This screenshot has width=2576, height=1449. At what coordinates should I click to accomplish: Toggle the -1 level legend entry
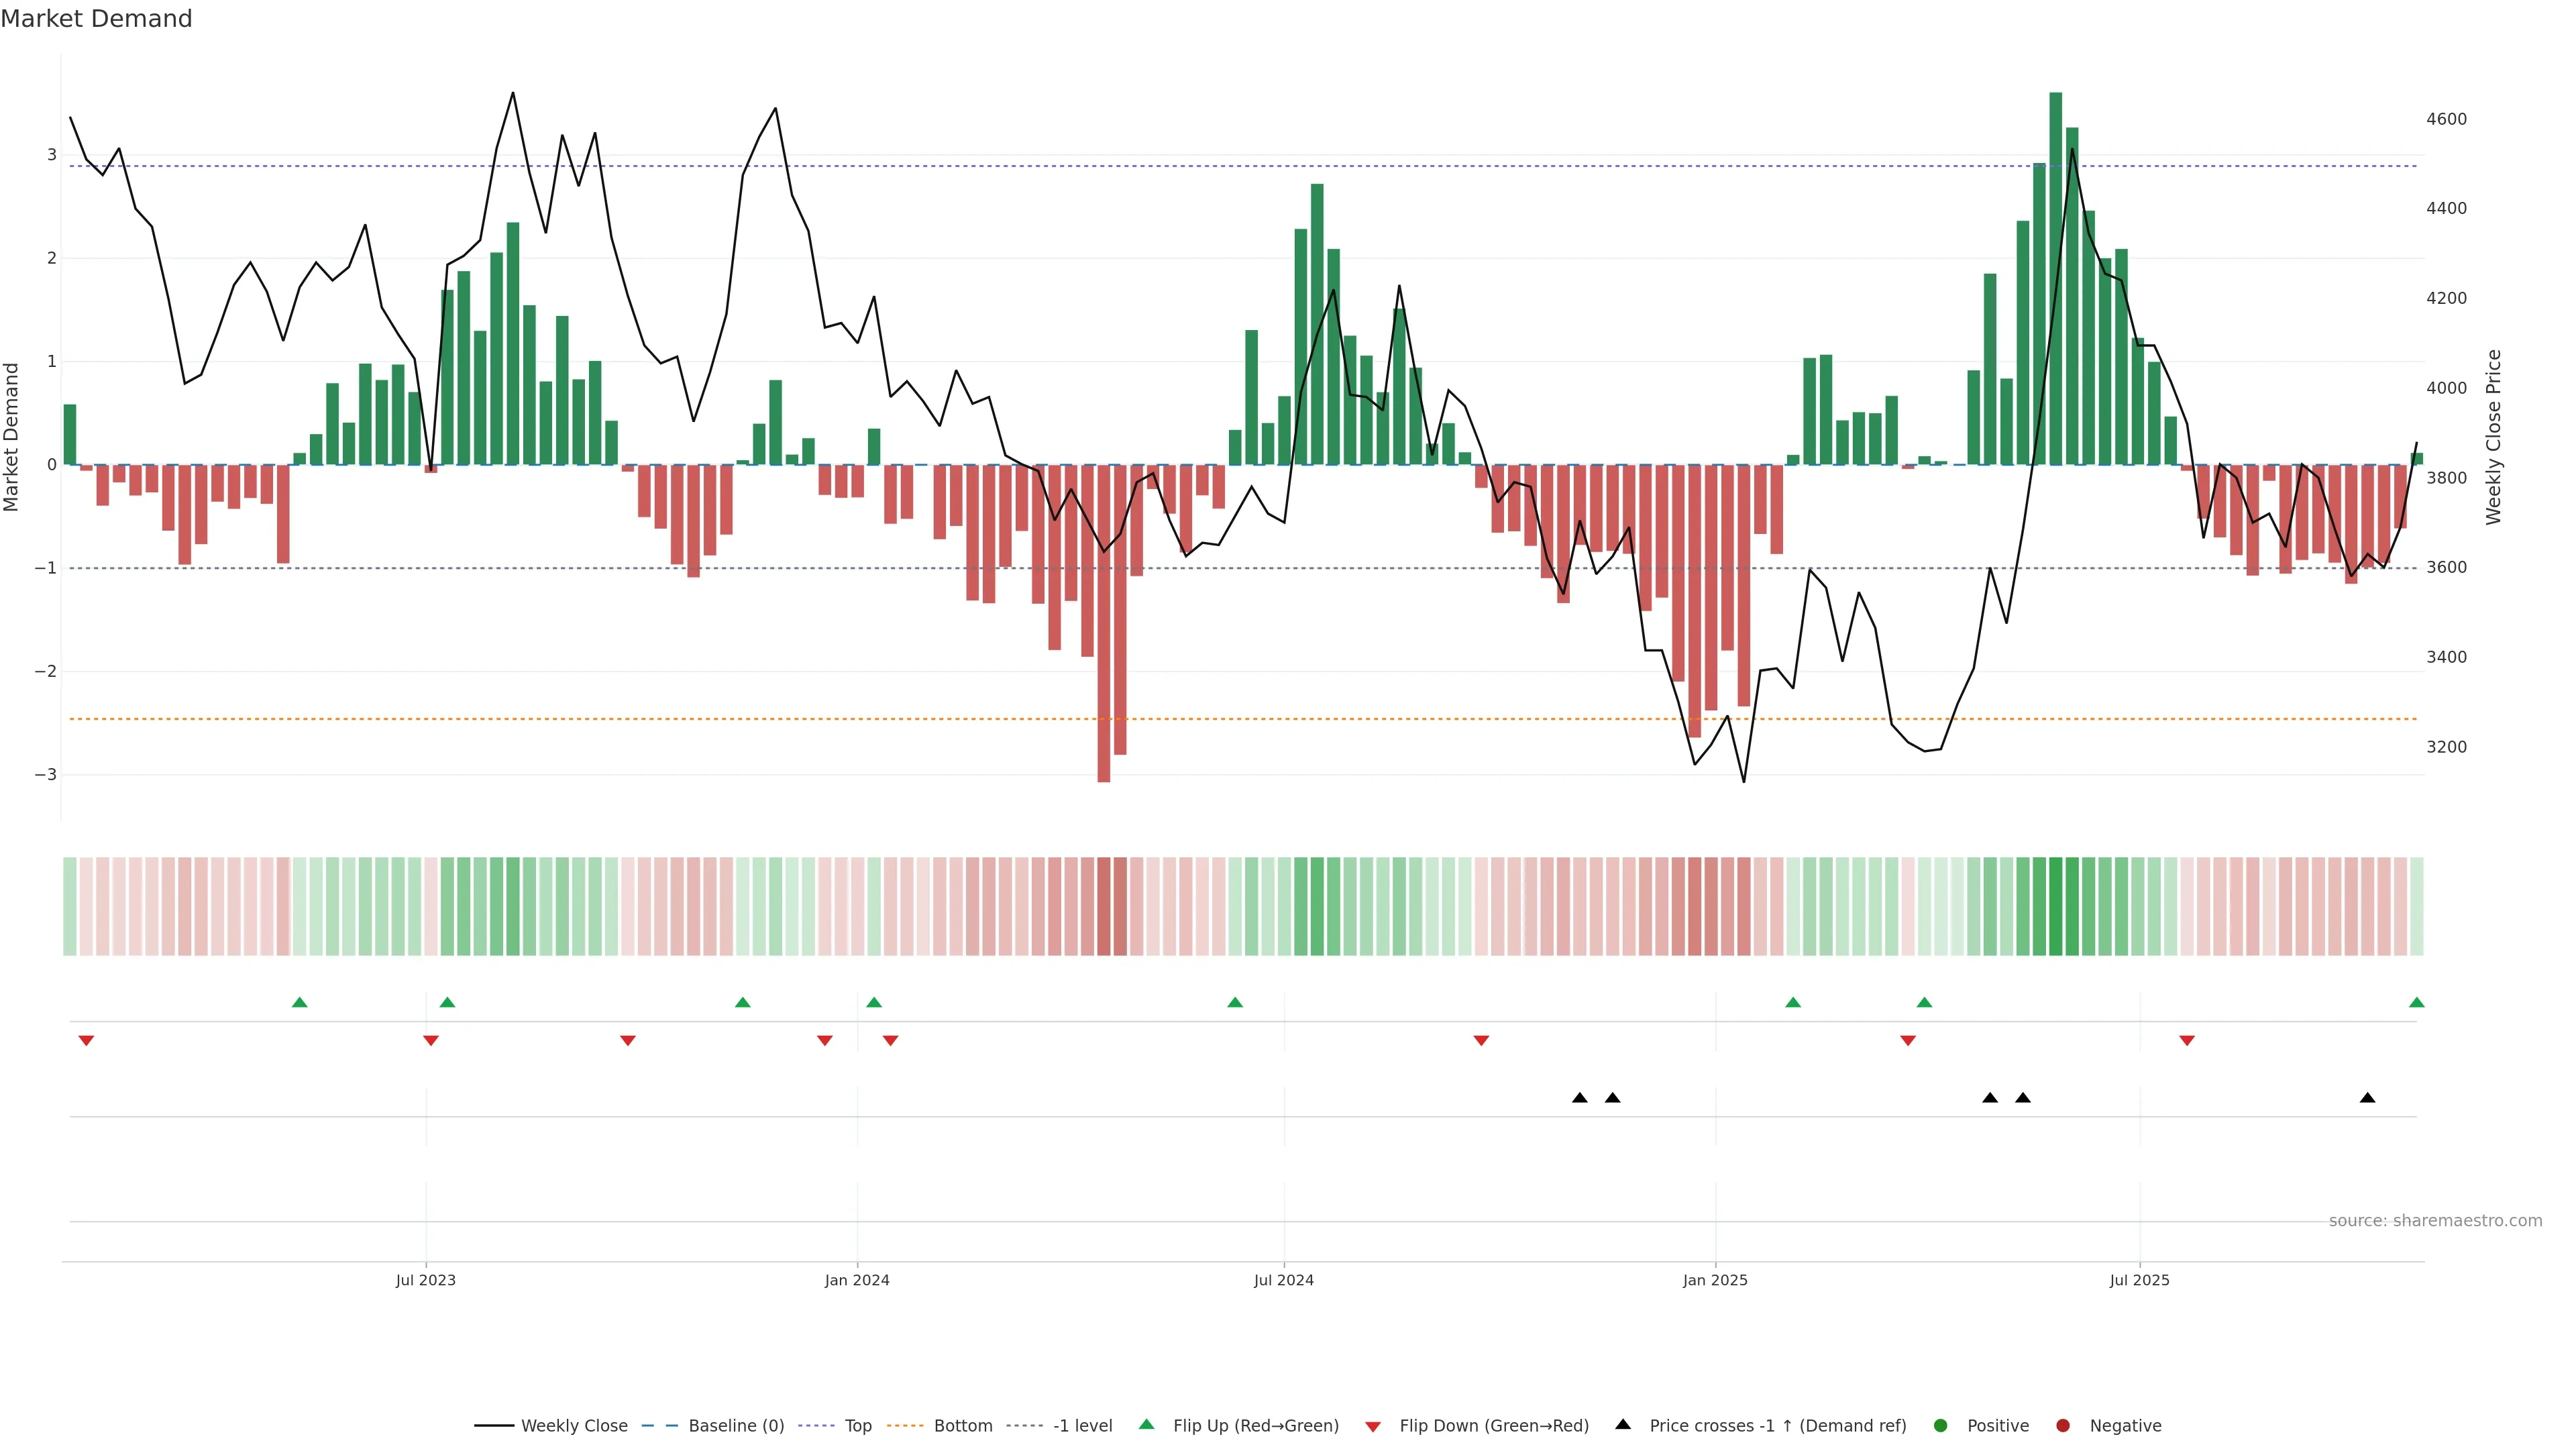tap(1082, 1426)
